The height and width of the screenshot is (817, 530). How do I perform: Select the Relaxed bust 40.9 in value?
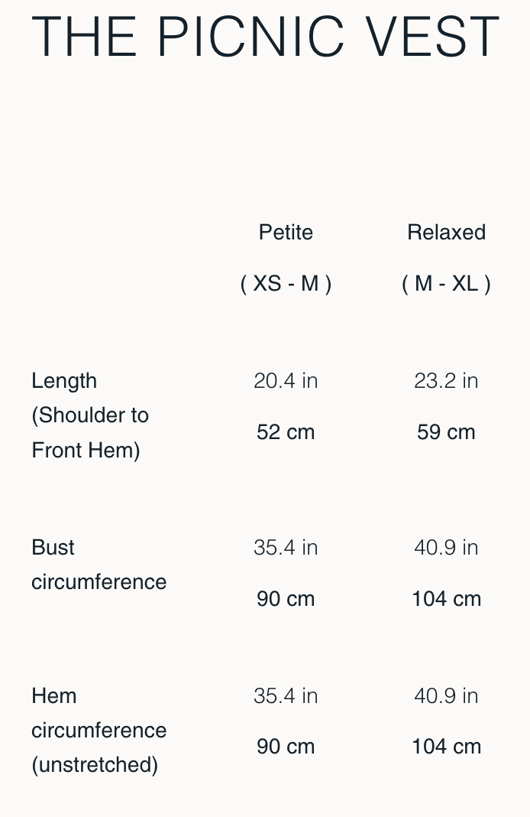(446, 548)
